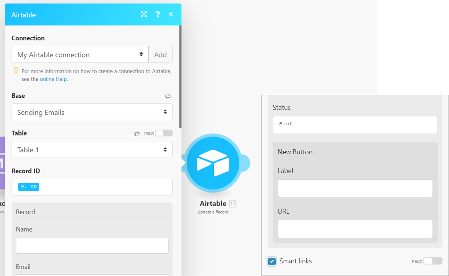The width and height of the screenshot is (449, 276).
Task: Toggle the Table map switch
Action: [x=164, y=133]
